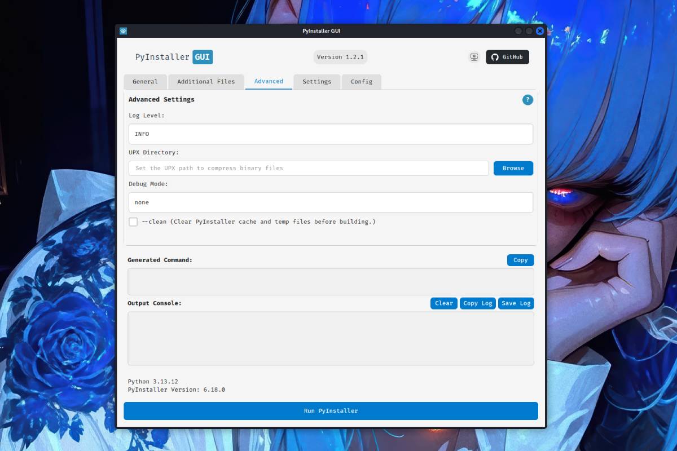
Task: Click the help question mark icon
Action: click(x=527, y=100)
